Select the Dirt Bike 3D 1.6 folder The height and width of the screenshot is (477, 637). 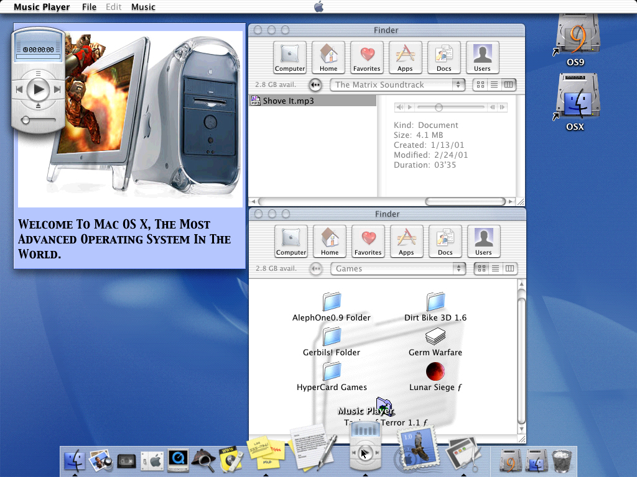[x=435, y=307]
